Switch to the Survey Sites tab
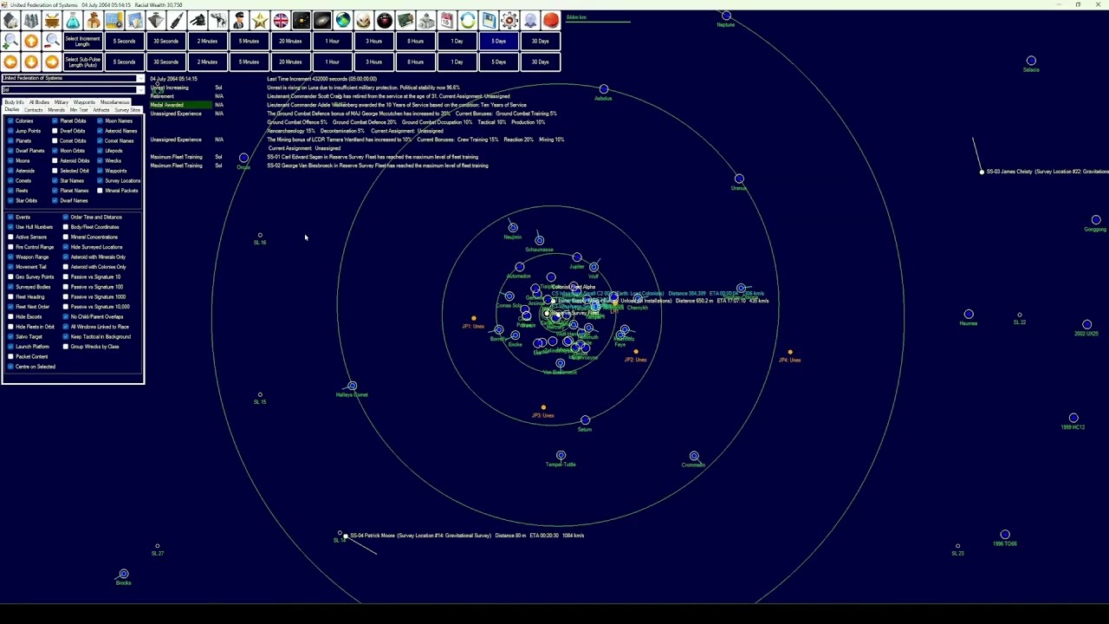This screenshot has width=1109, height=624. click(127, 110)
